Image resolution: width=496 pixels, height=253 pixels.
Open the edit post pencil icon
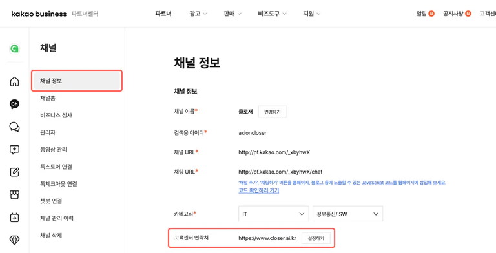(x=14, y=172)
